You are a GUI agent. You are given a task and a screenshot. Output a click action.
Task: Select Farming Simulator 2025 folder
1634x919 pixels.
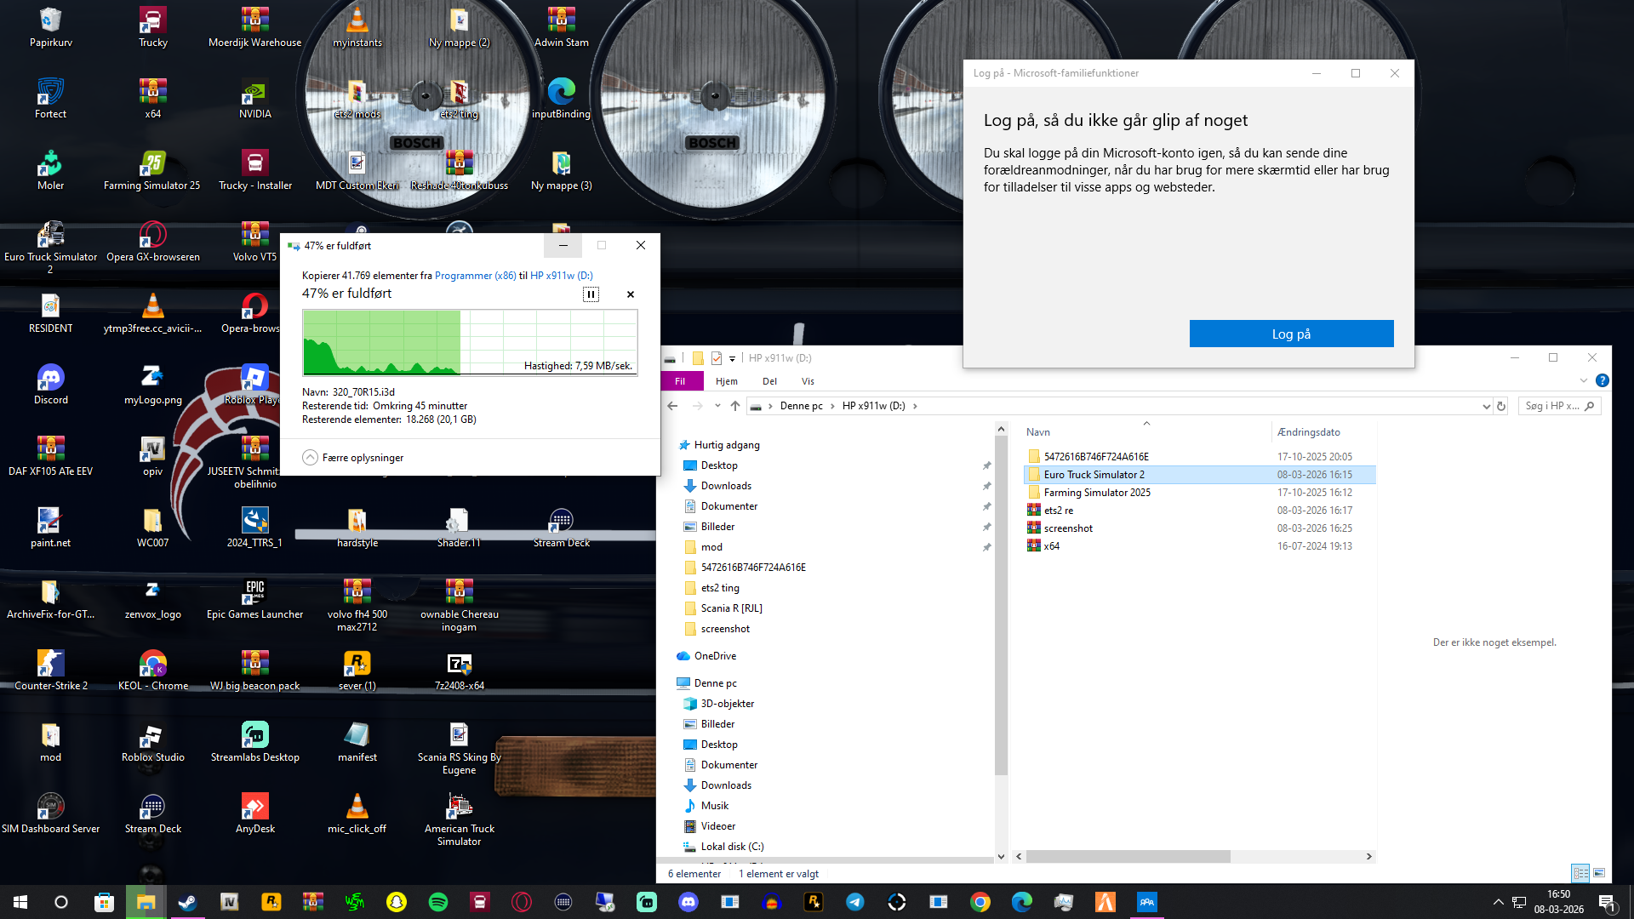1096,493
